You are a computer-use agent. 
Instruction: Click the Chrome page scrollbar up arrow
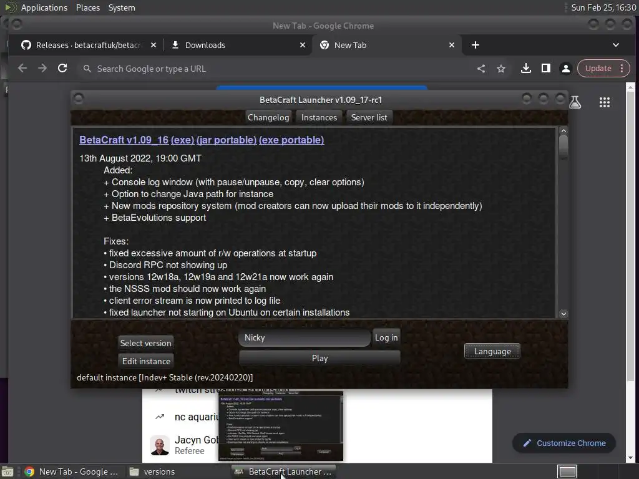[630, 87]
